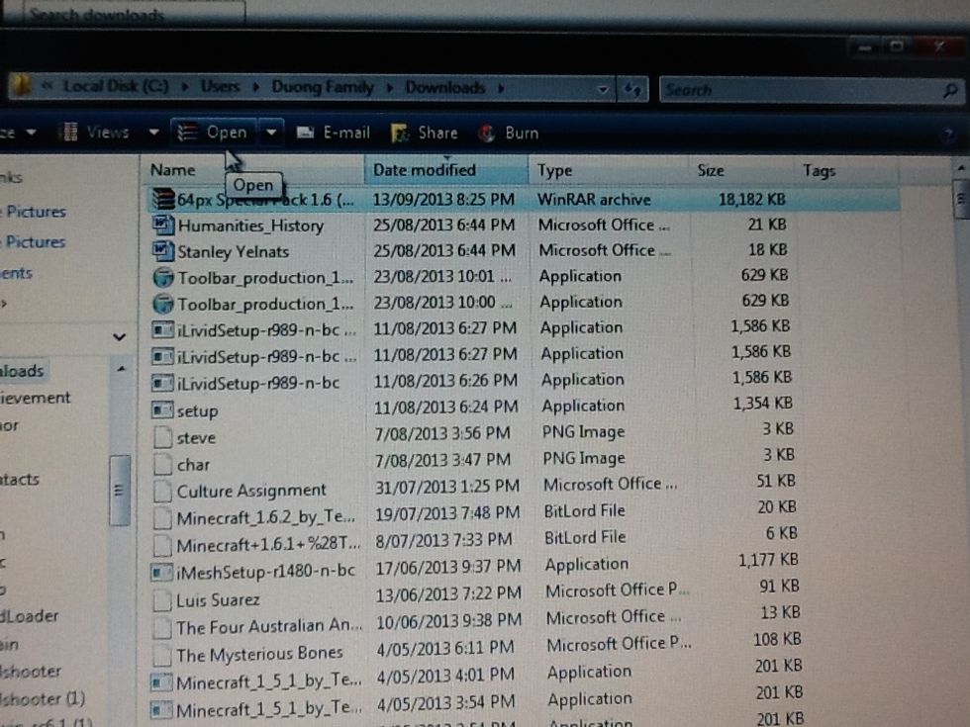
Task: Open Help via the question mark icon
Action: 947,135
